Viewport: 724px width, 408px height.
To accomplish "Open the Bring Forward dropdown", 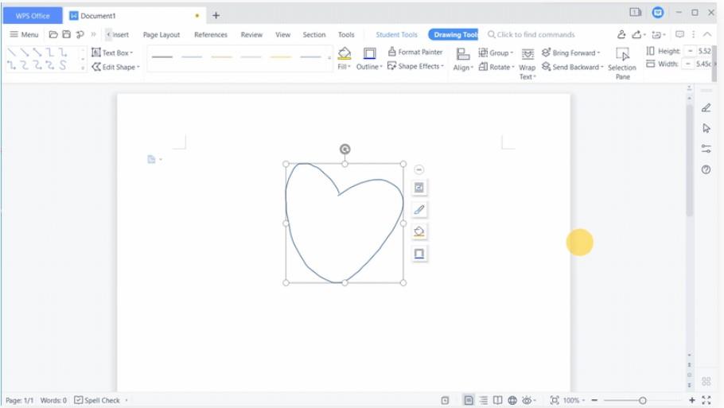I will (598, 53).
